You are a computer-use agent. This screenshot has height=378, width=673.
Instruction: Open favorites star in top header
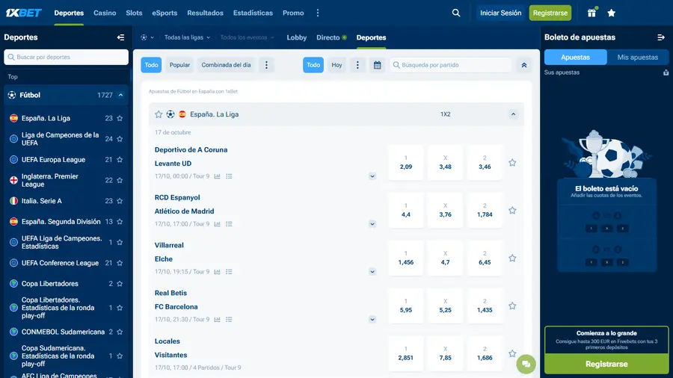[612, 13]
